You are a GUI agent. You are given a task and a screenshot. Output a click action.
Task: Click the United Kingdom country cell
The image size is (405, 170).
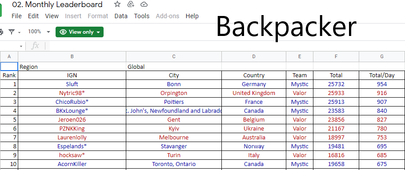(254, 93)
